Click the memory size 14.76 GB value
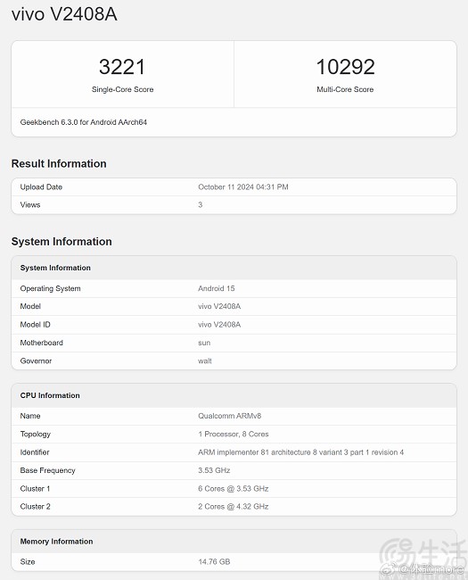The image size is (468, 580). [x=214, y=562]
